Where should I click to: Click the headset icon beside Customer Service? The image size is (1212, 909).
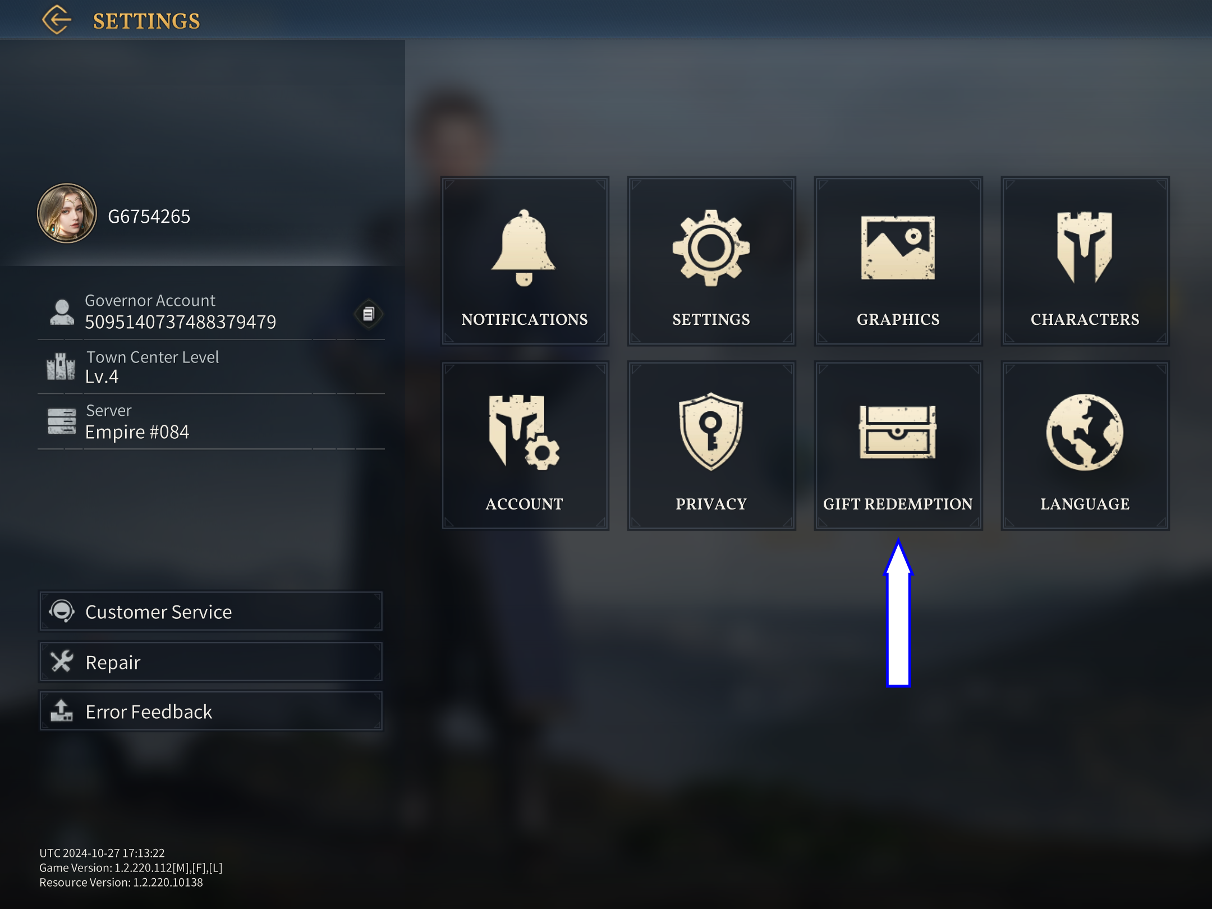62,611
